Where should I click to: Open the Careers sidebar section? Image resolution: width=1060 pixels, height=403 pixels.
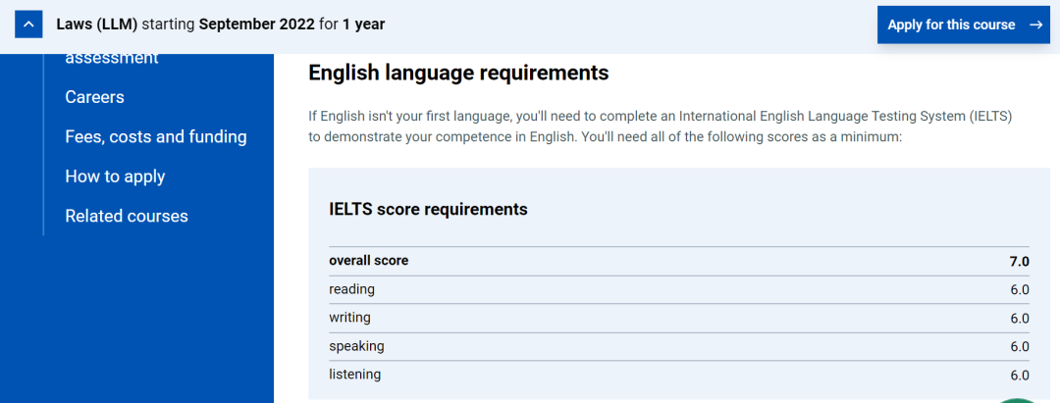coord(94,97)
